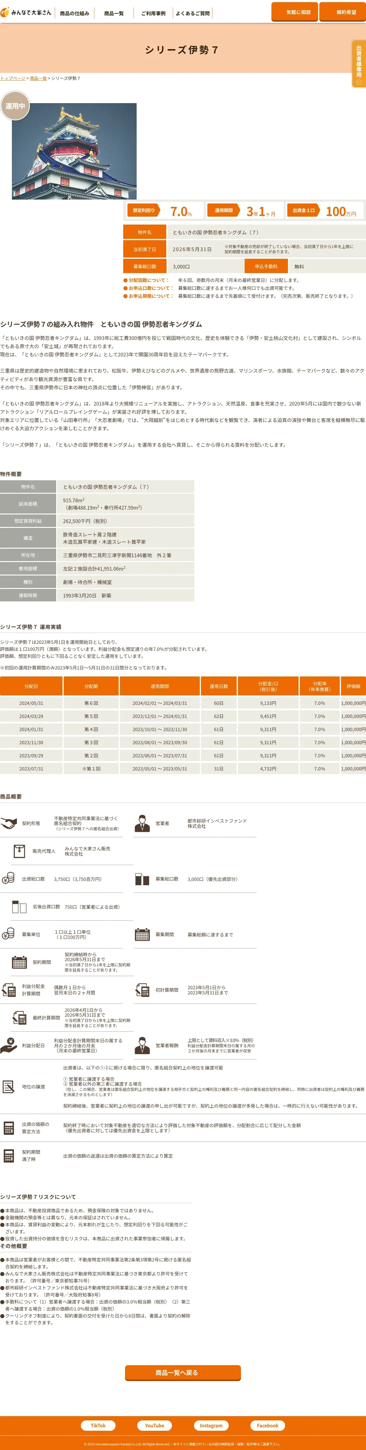Click the みんなで大家さん site logo
366x1450 pixels.
point(26,12)
